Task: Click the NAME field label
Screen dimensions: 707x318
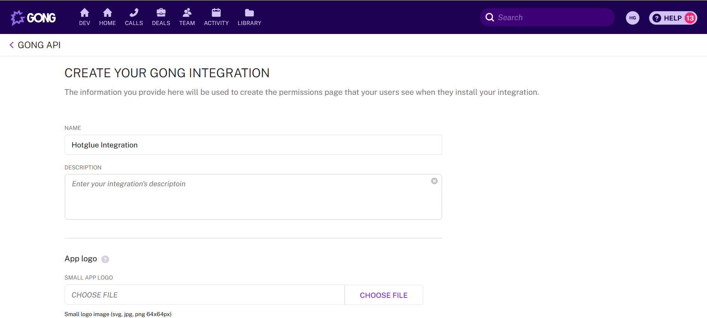Action: [73, 128]
